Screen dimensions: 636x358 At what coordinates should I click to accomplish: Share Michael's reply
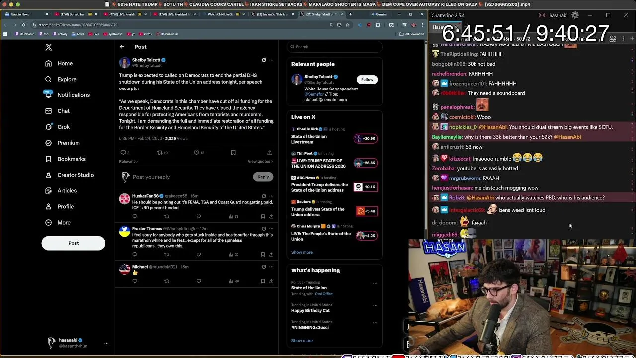point(271,281)
